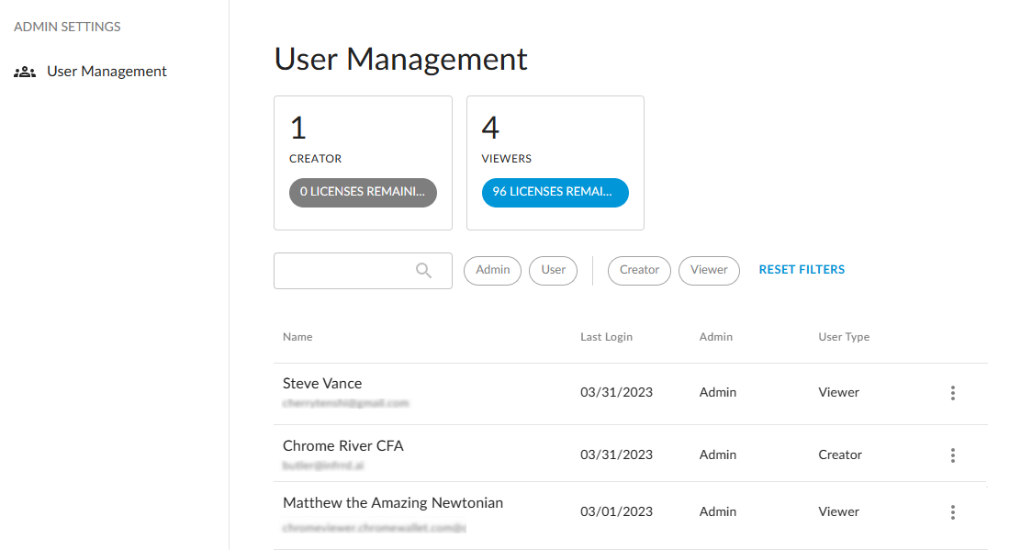Open the three-dot menu for Chrome River CFA
The width and height of the screenshot is (1032, 550).
pyautogui.click(x=952, y=455)
